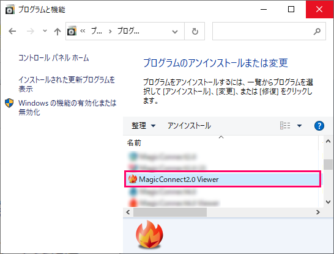Screen dimensions: 334x254
Task: Click the large flame icon in details pane
Action: (149, 234)
